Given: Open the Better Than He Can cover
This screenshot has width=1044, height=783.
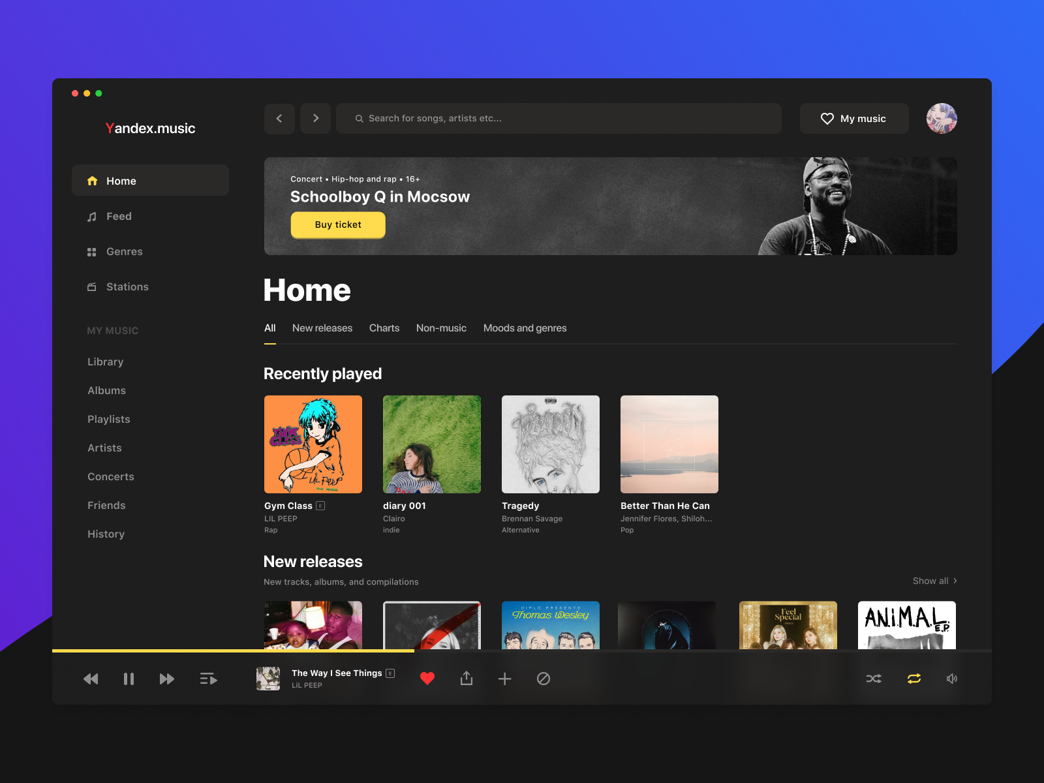Looking at the screenshot, I should (669, 444).
